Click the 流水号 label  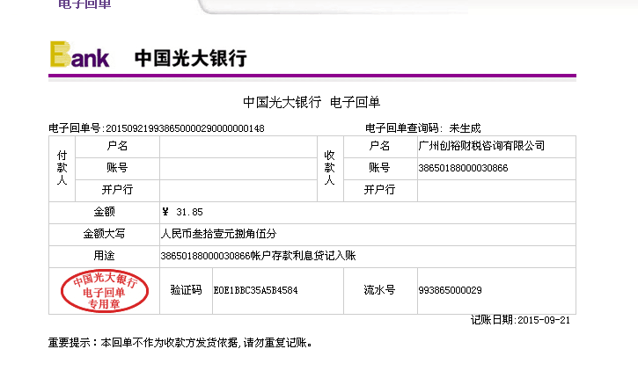379,290
